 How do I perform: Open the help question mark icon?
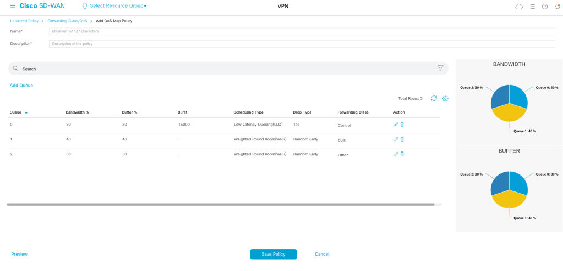point(544,7)
